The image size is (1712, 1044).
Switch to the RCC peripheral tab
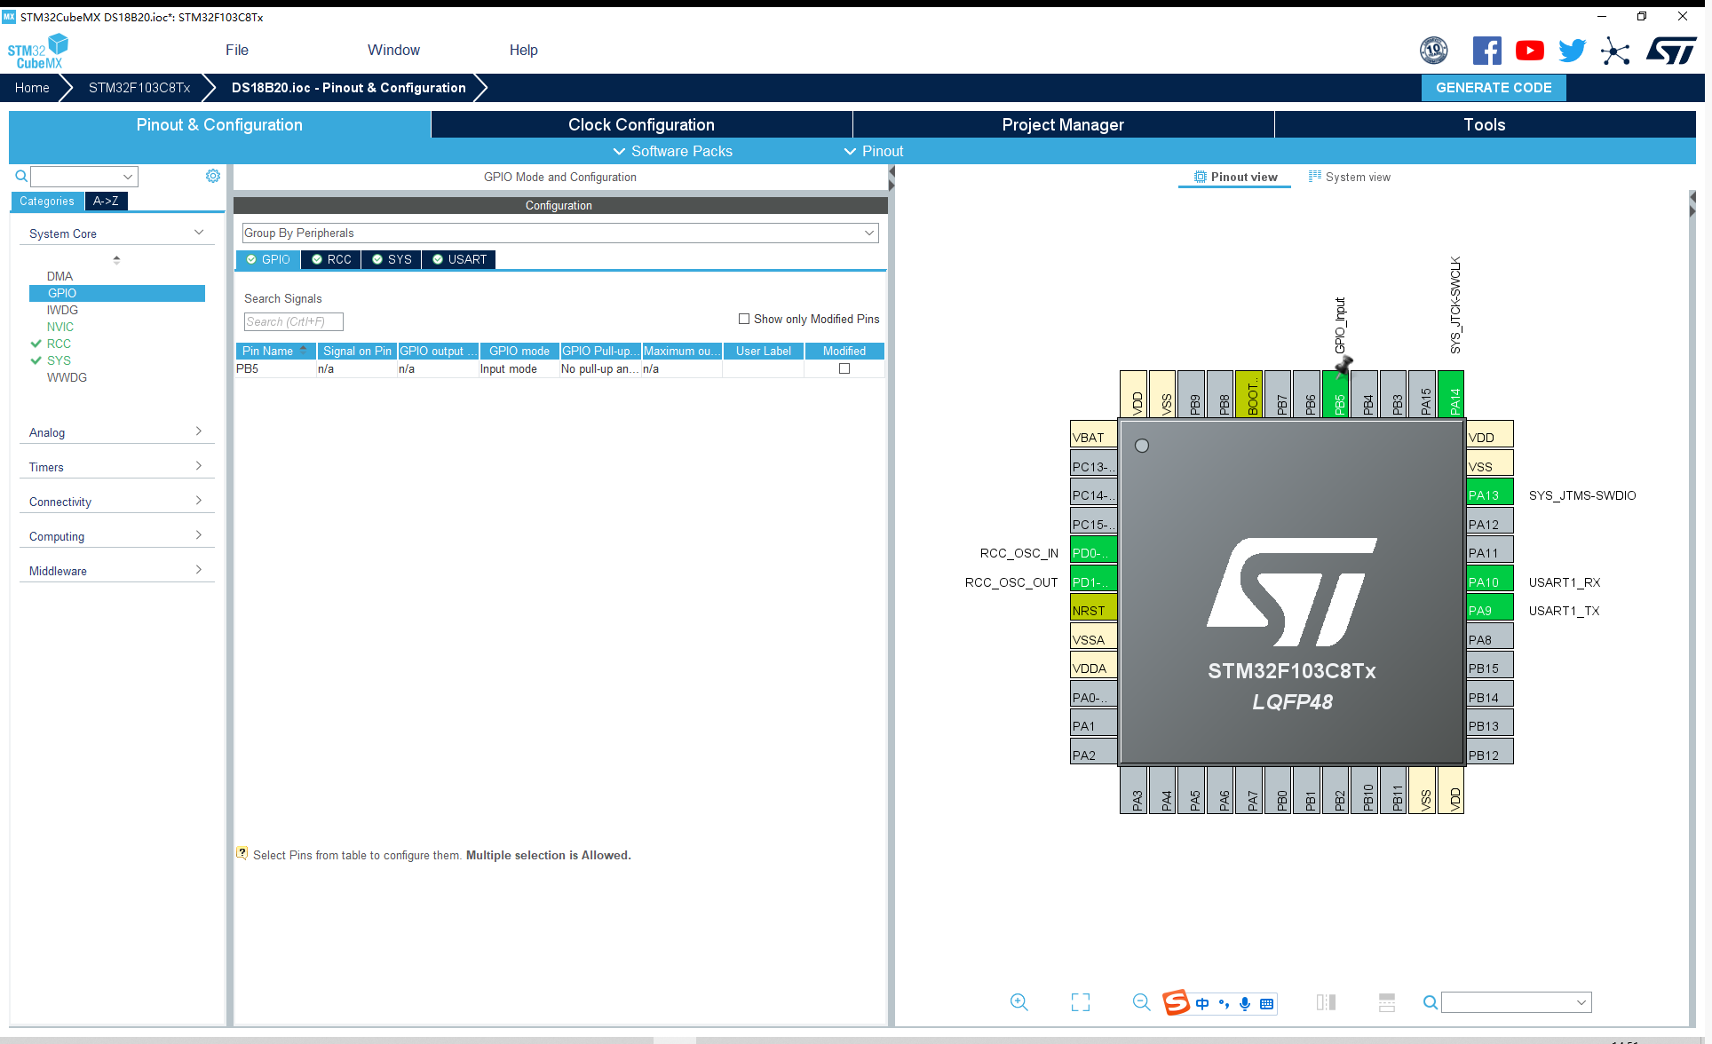click(x=331, y=259)
